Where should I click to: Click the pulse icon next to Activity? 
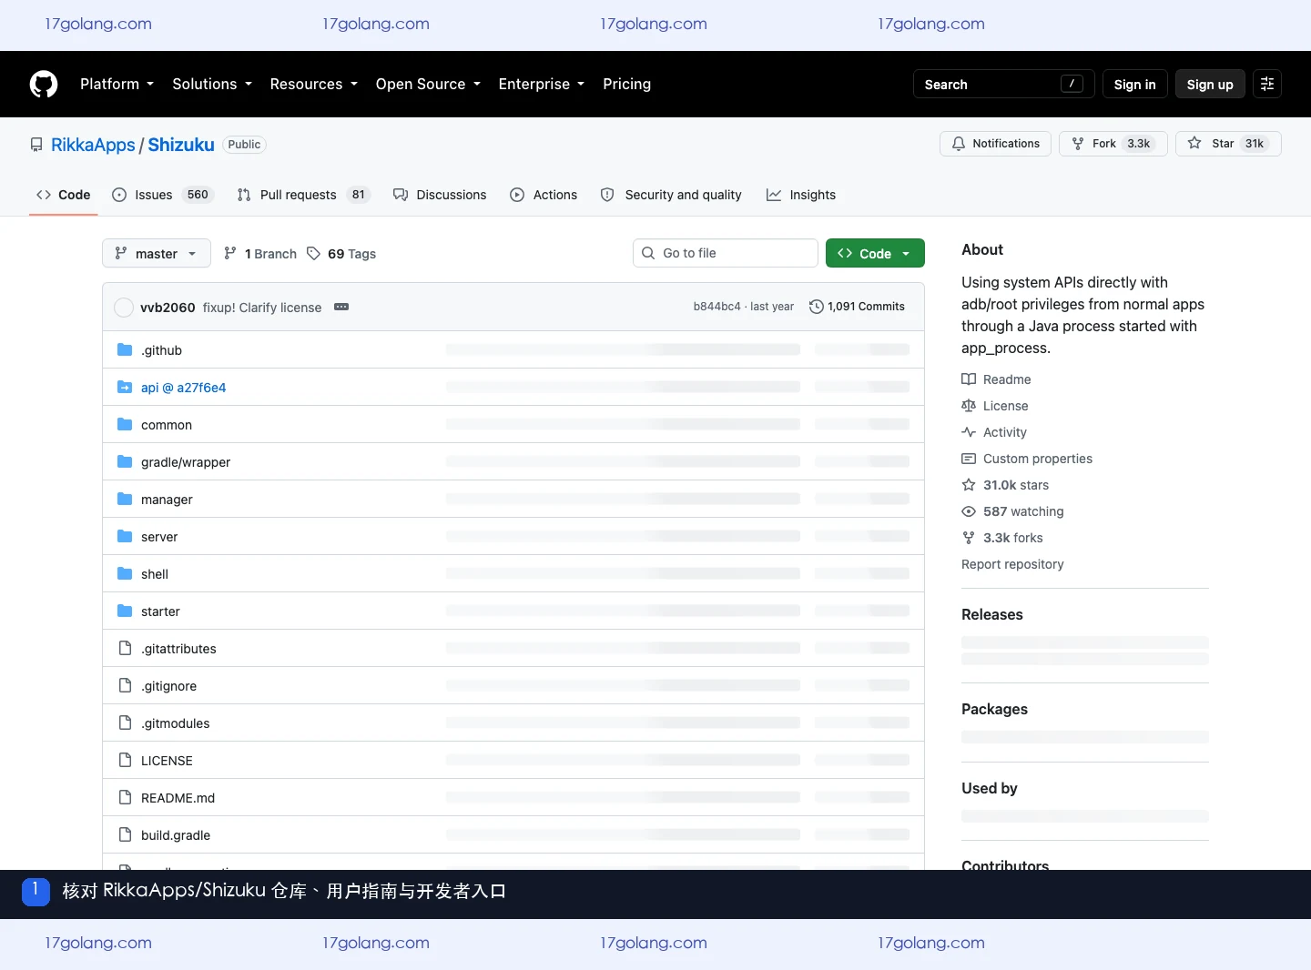coord(969,432)
